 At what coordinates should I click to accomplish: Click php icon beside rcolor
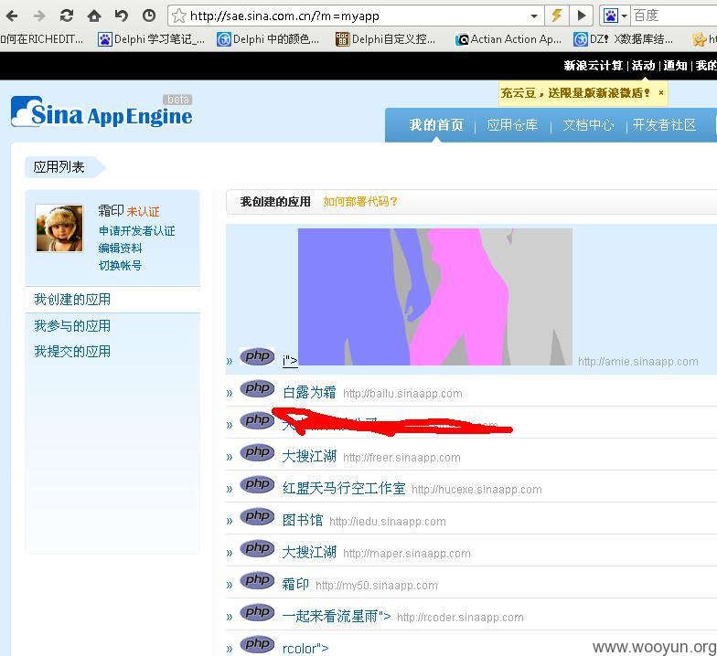click(257, 643)
